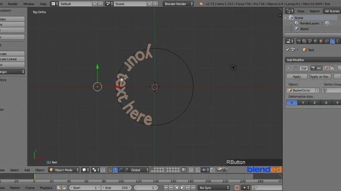Toggle modifier display in edit mode
The width and height of the screenshot is (341, 191).
coord(326,68)
